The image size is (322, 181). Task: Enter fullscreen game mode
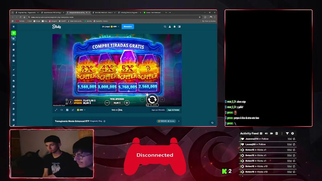[56, 110]
